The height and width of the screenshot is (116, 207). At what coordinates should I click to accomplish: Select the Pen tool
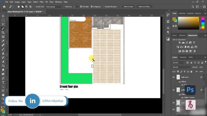(3, 78)
